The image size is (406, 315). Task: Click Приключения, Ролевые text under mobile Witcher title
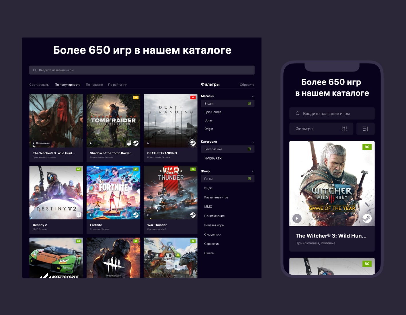pos(315,243)
